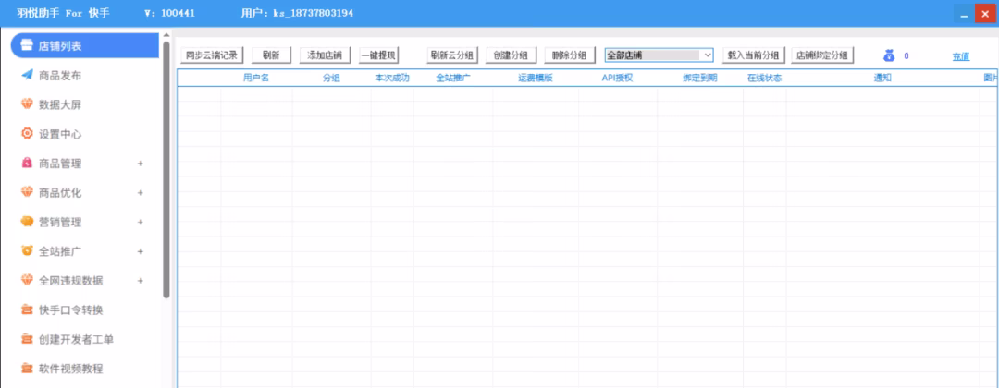Expand the 全站推广 section plus sign
This screenshot has width=999, height=388.
point(141,251)
